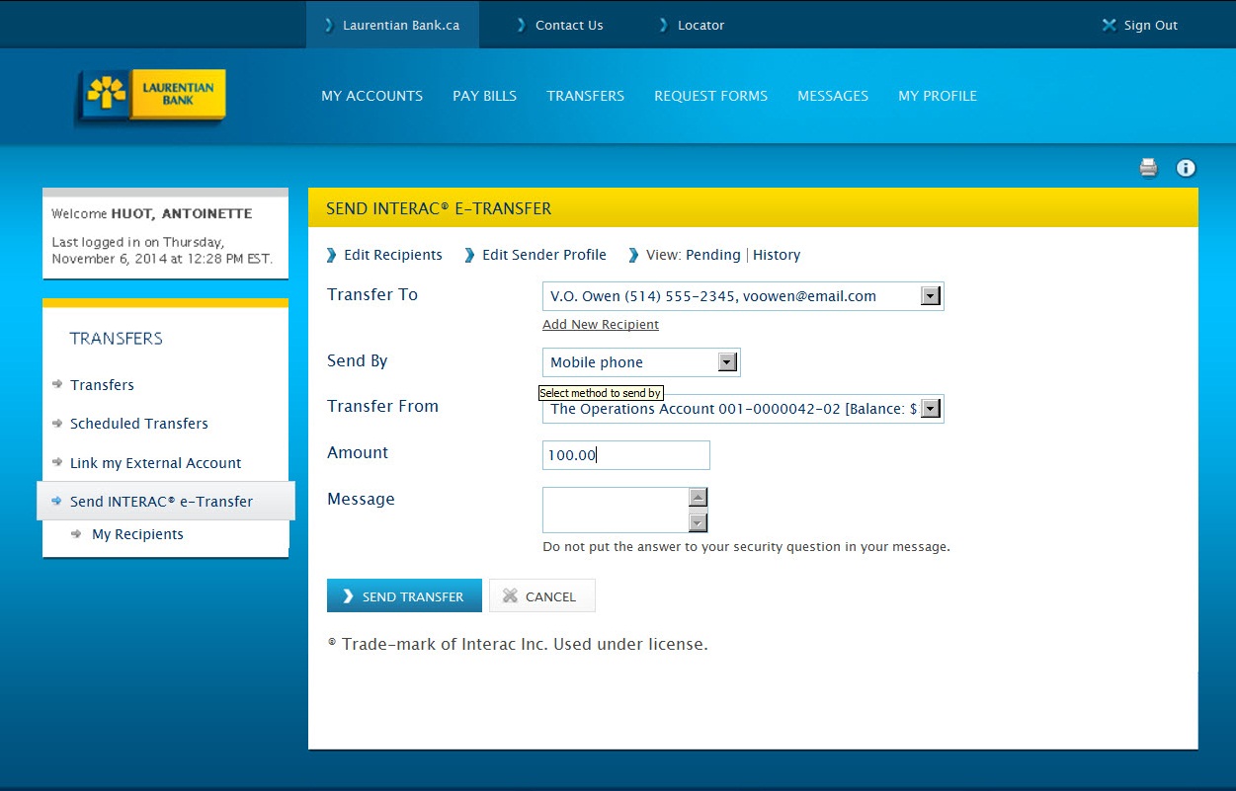Viewport: 1236px width, 791px height.
Task: Open the My Profile menu
Action: 938,96
